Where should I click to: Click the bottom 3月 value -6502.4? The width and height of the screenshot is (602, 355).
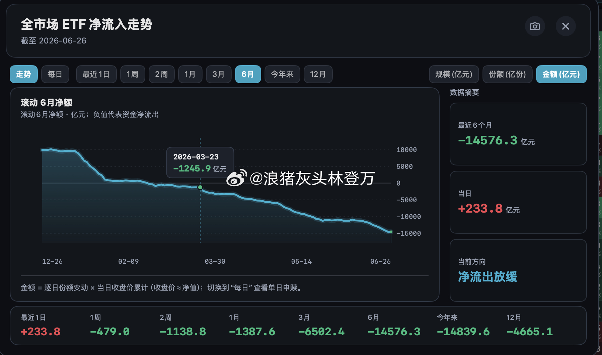point(321,332)
